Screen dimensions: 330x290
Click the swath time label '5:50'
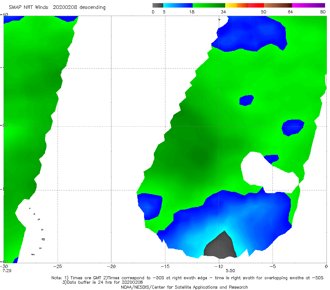[x=230, y=270]
